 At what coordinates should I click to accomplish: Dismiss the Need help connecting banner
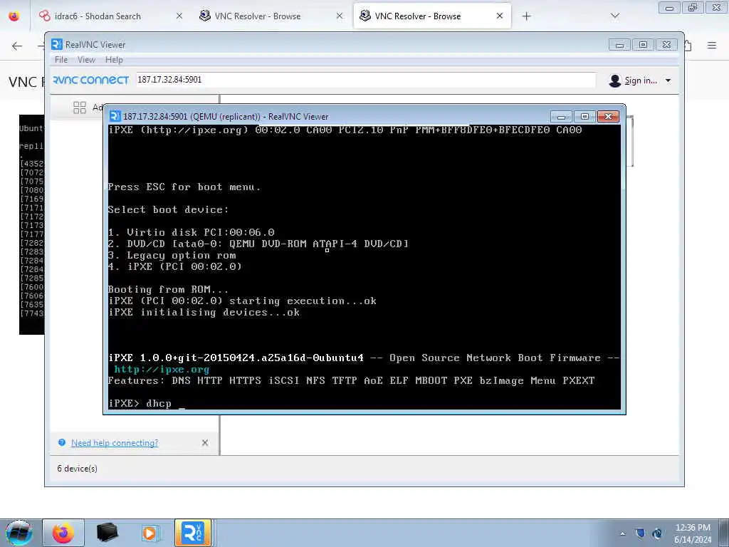205,443
